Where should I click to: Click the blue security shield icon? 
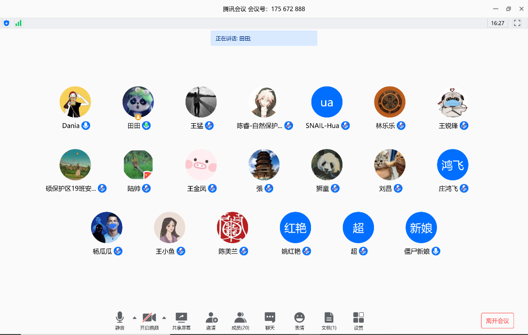click(x=6, y=23)
